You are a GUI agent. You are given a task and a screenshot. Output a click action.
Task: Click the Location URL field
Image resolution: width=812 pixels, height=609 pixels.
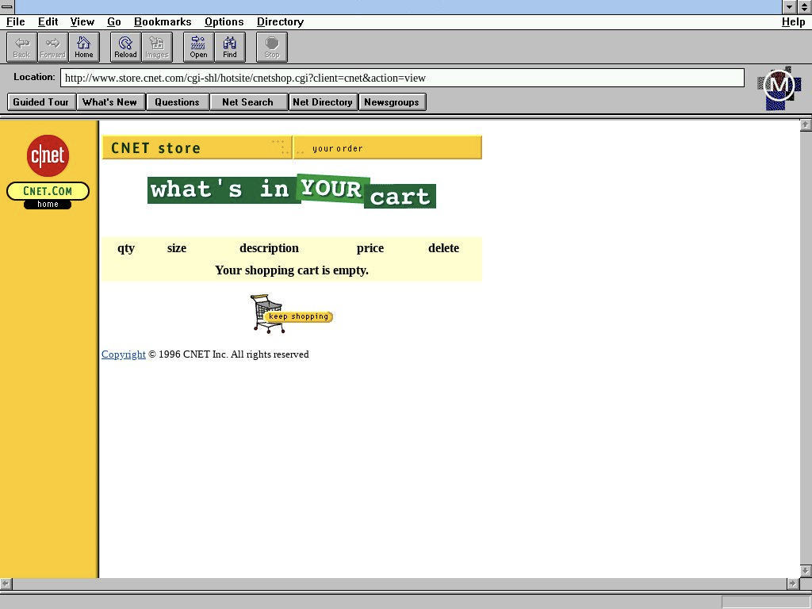(x=402, y=78)
